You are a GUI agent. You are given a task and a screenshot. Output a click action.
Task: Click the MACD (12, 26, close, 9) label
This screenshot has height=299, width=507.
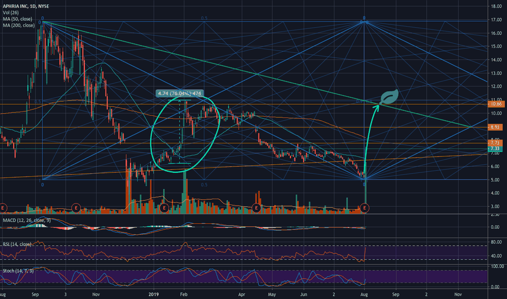pyautogui.click(x=27, y=220)
